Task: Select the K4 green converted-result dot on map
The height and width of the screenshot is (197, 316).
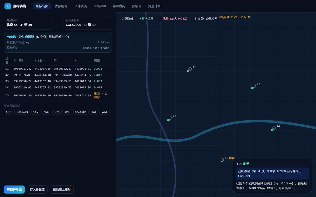Action: 272,130
